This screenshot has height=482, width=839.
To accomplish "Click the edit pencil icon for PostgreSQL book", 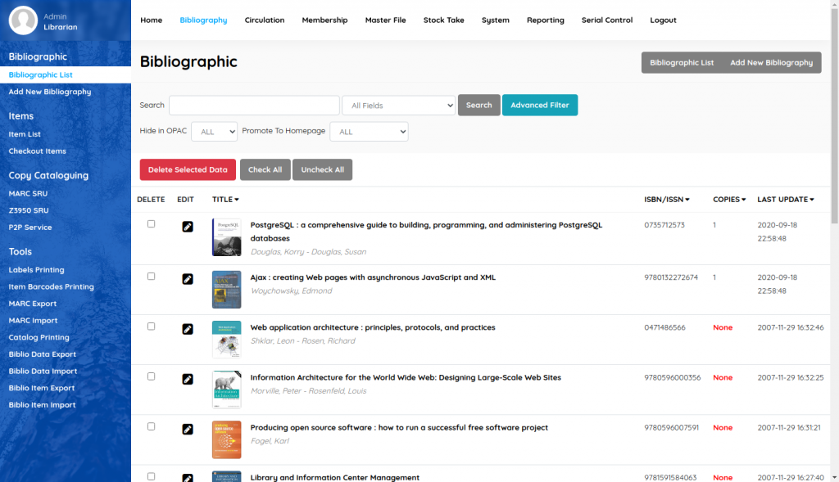I will click(188, 227).
